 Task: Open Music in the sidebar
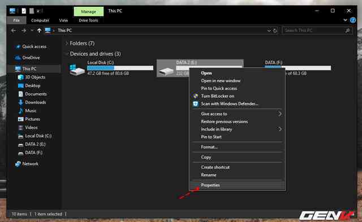pyautogui.click(x=31, y=111)
